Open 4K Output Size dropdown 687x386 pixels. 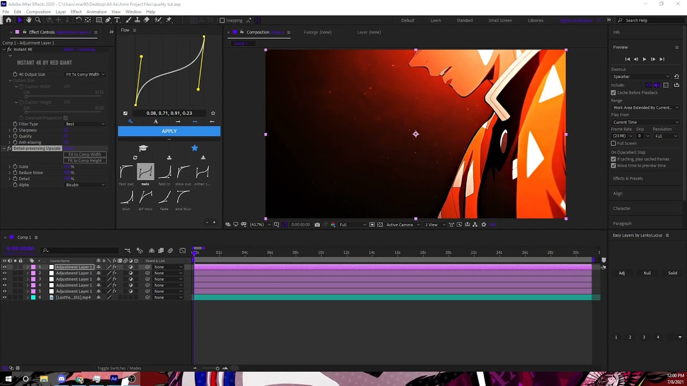pos(85,75)
